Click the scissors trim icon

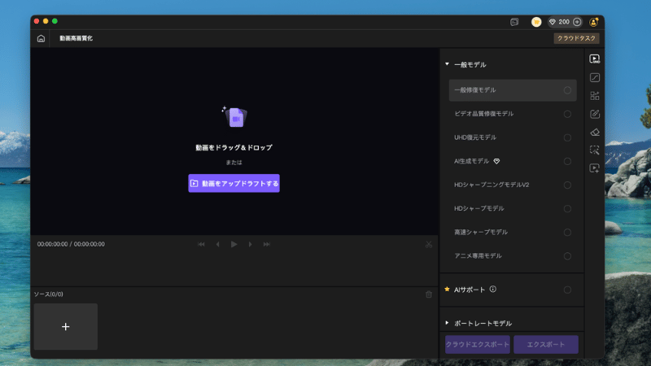(x=429, y=244)
